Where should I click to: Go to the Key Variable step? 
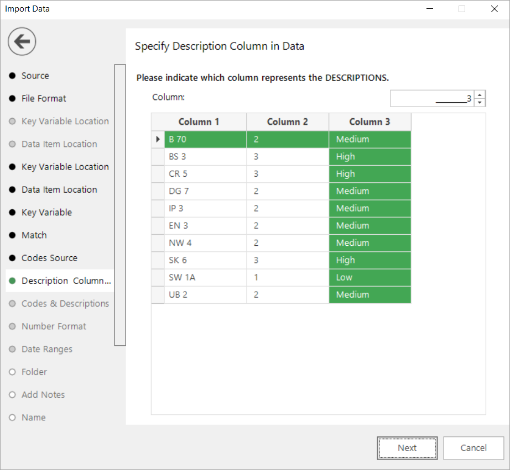point(46,213)
